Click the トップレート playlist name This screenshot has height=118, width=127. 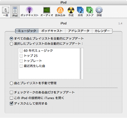pos(33,61)
